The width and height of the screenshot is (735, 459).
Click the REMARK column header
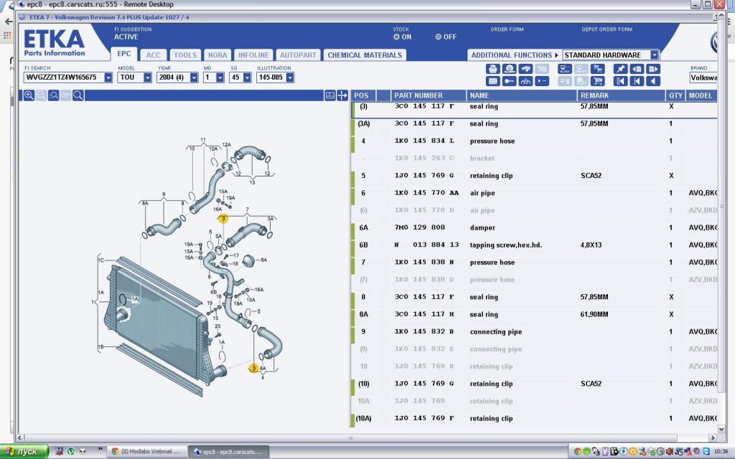coord(622,95)
